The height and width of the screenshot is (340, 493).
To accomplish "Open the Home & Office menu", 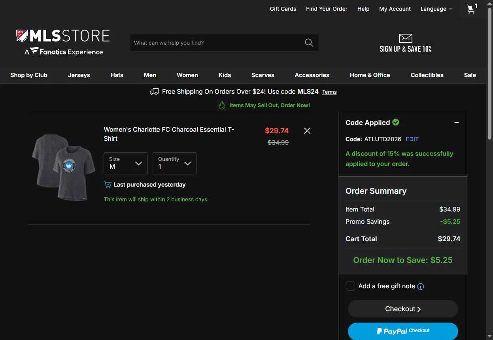I will [370, 75].
